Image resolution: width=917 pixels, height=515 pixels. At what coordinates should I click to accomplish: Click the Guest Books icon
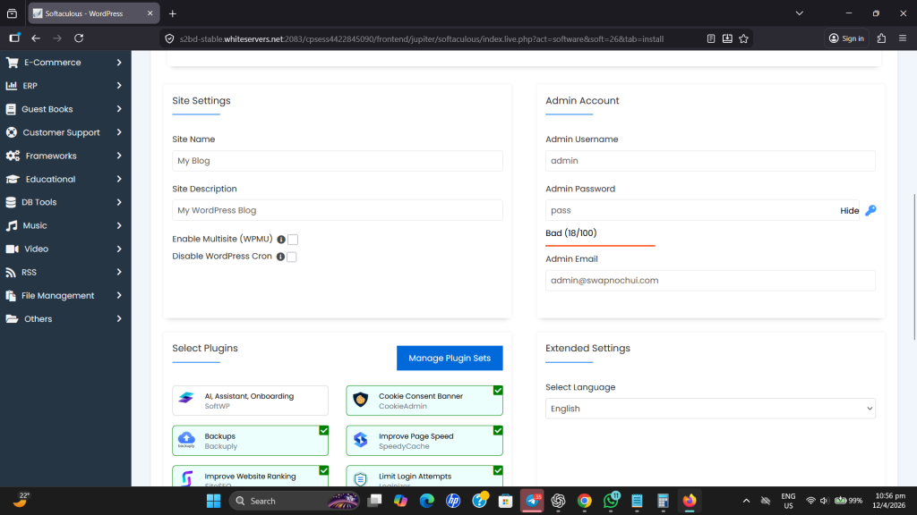[x=11, y=109]
